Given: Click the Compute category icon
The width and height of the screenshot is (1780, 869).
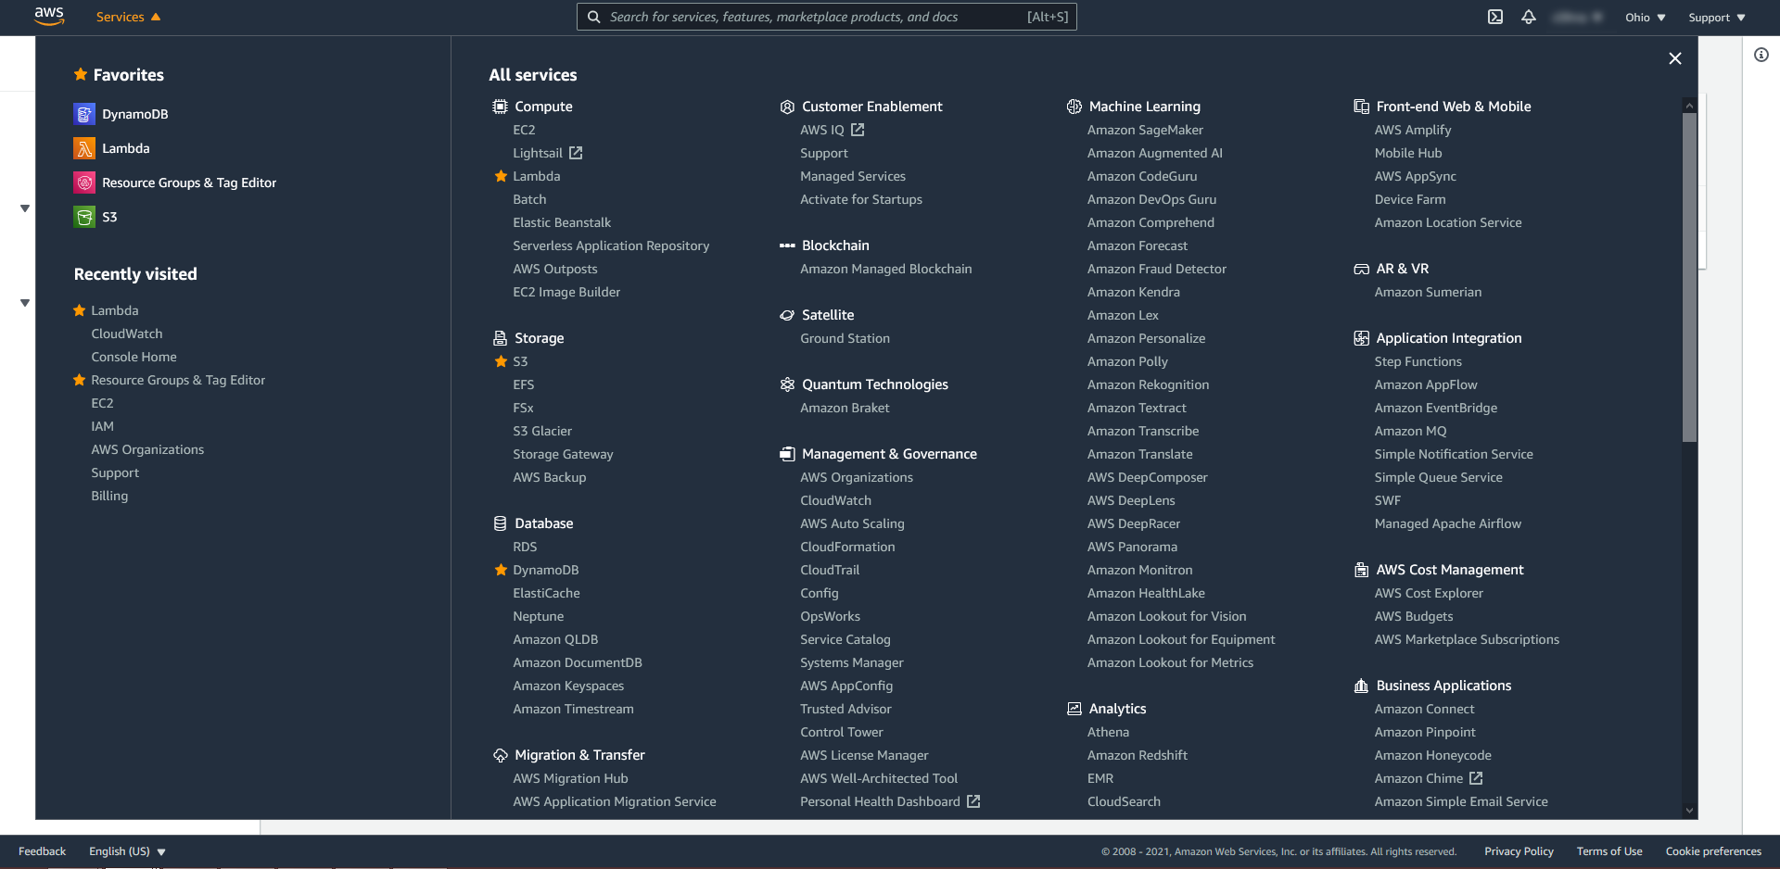Looking at the screenshot, I should [x=500, y=107].
